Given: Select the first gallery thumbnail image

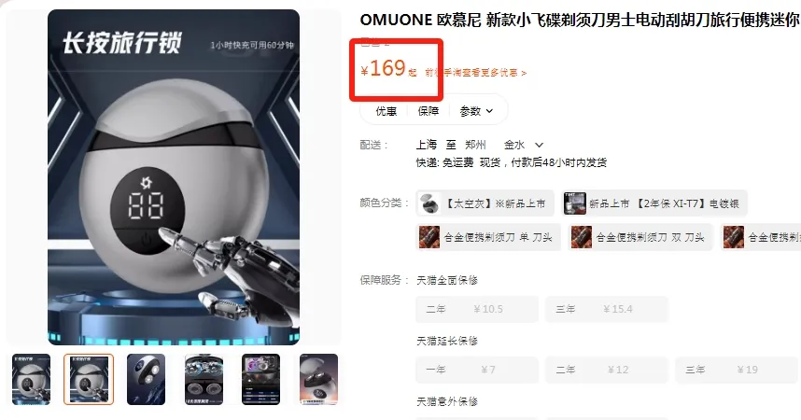Looking at the screenshot, I should (31, 379).
